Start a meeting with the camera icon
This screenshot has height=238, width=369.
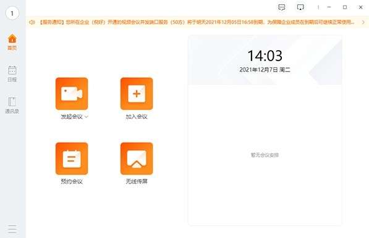point(72,93)
